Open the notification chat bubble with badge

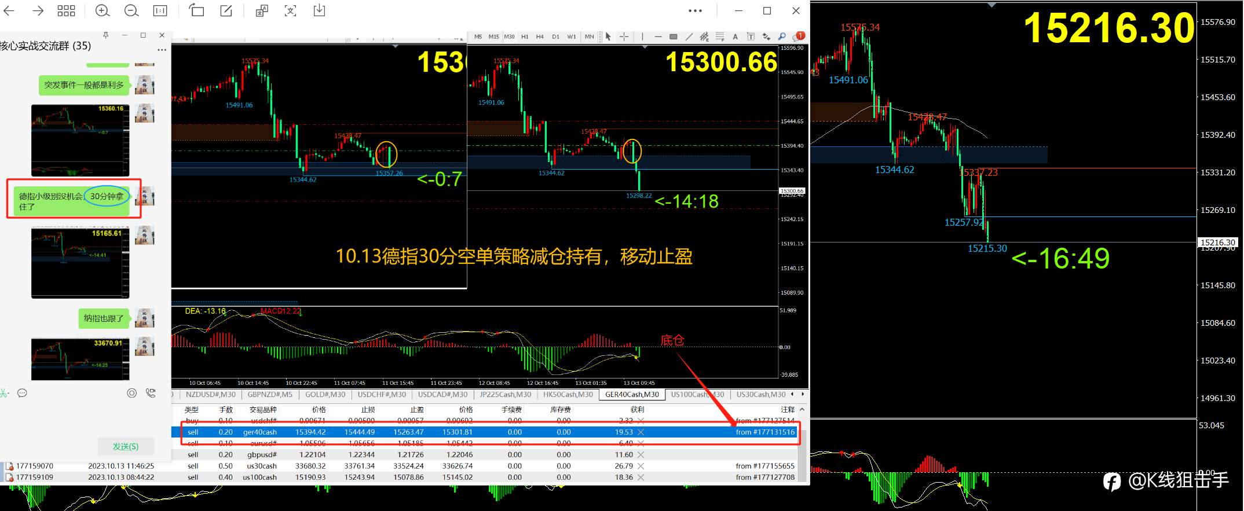(x=799, y=36)
